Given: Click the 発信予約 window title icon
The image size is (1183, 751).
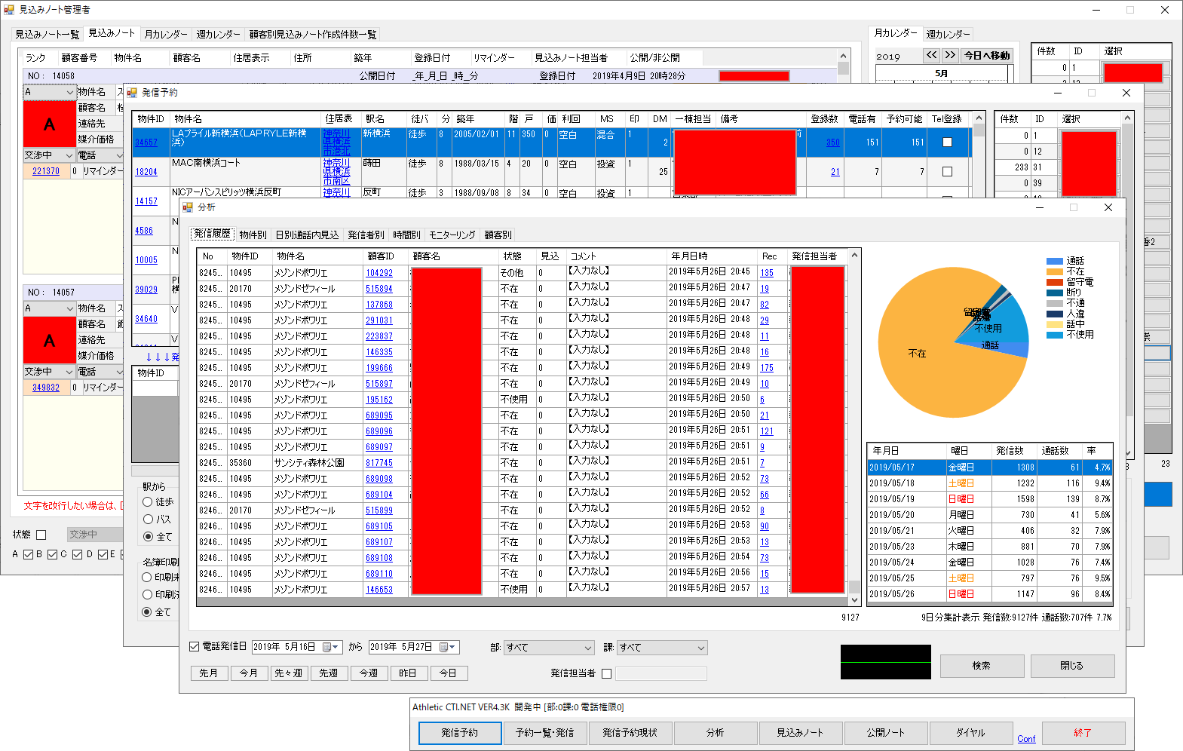Looking at the screenshot, I should coord(132,93).
